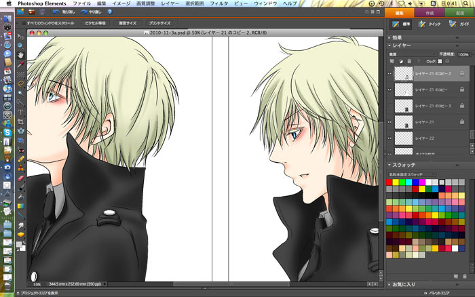Select the Magic Wand tool
The image size is (475, 297).
tap(20, 93)
